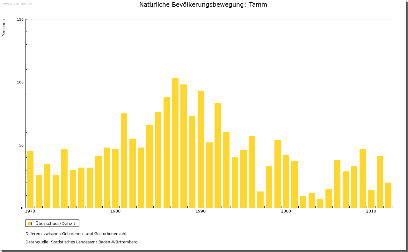The width and height of the screenshot is (408, 252).
Task: Click the 2010 x-axis label
Action: tap(371, 211)
